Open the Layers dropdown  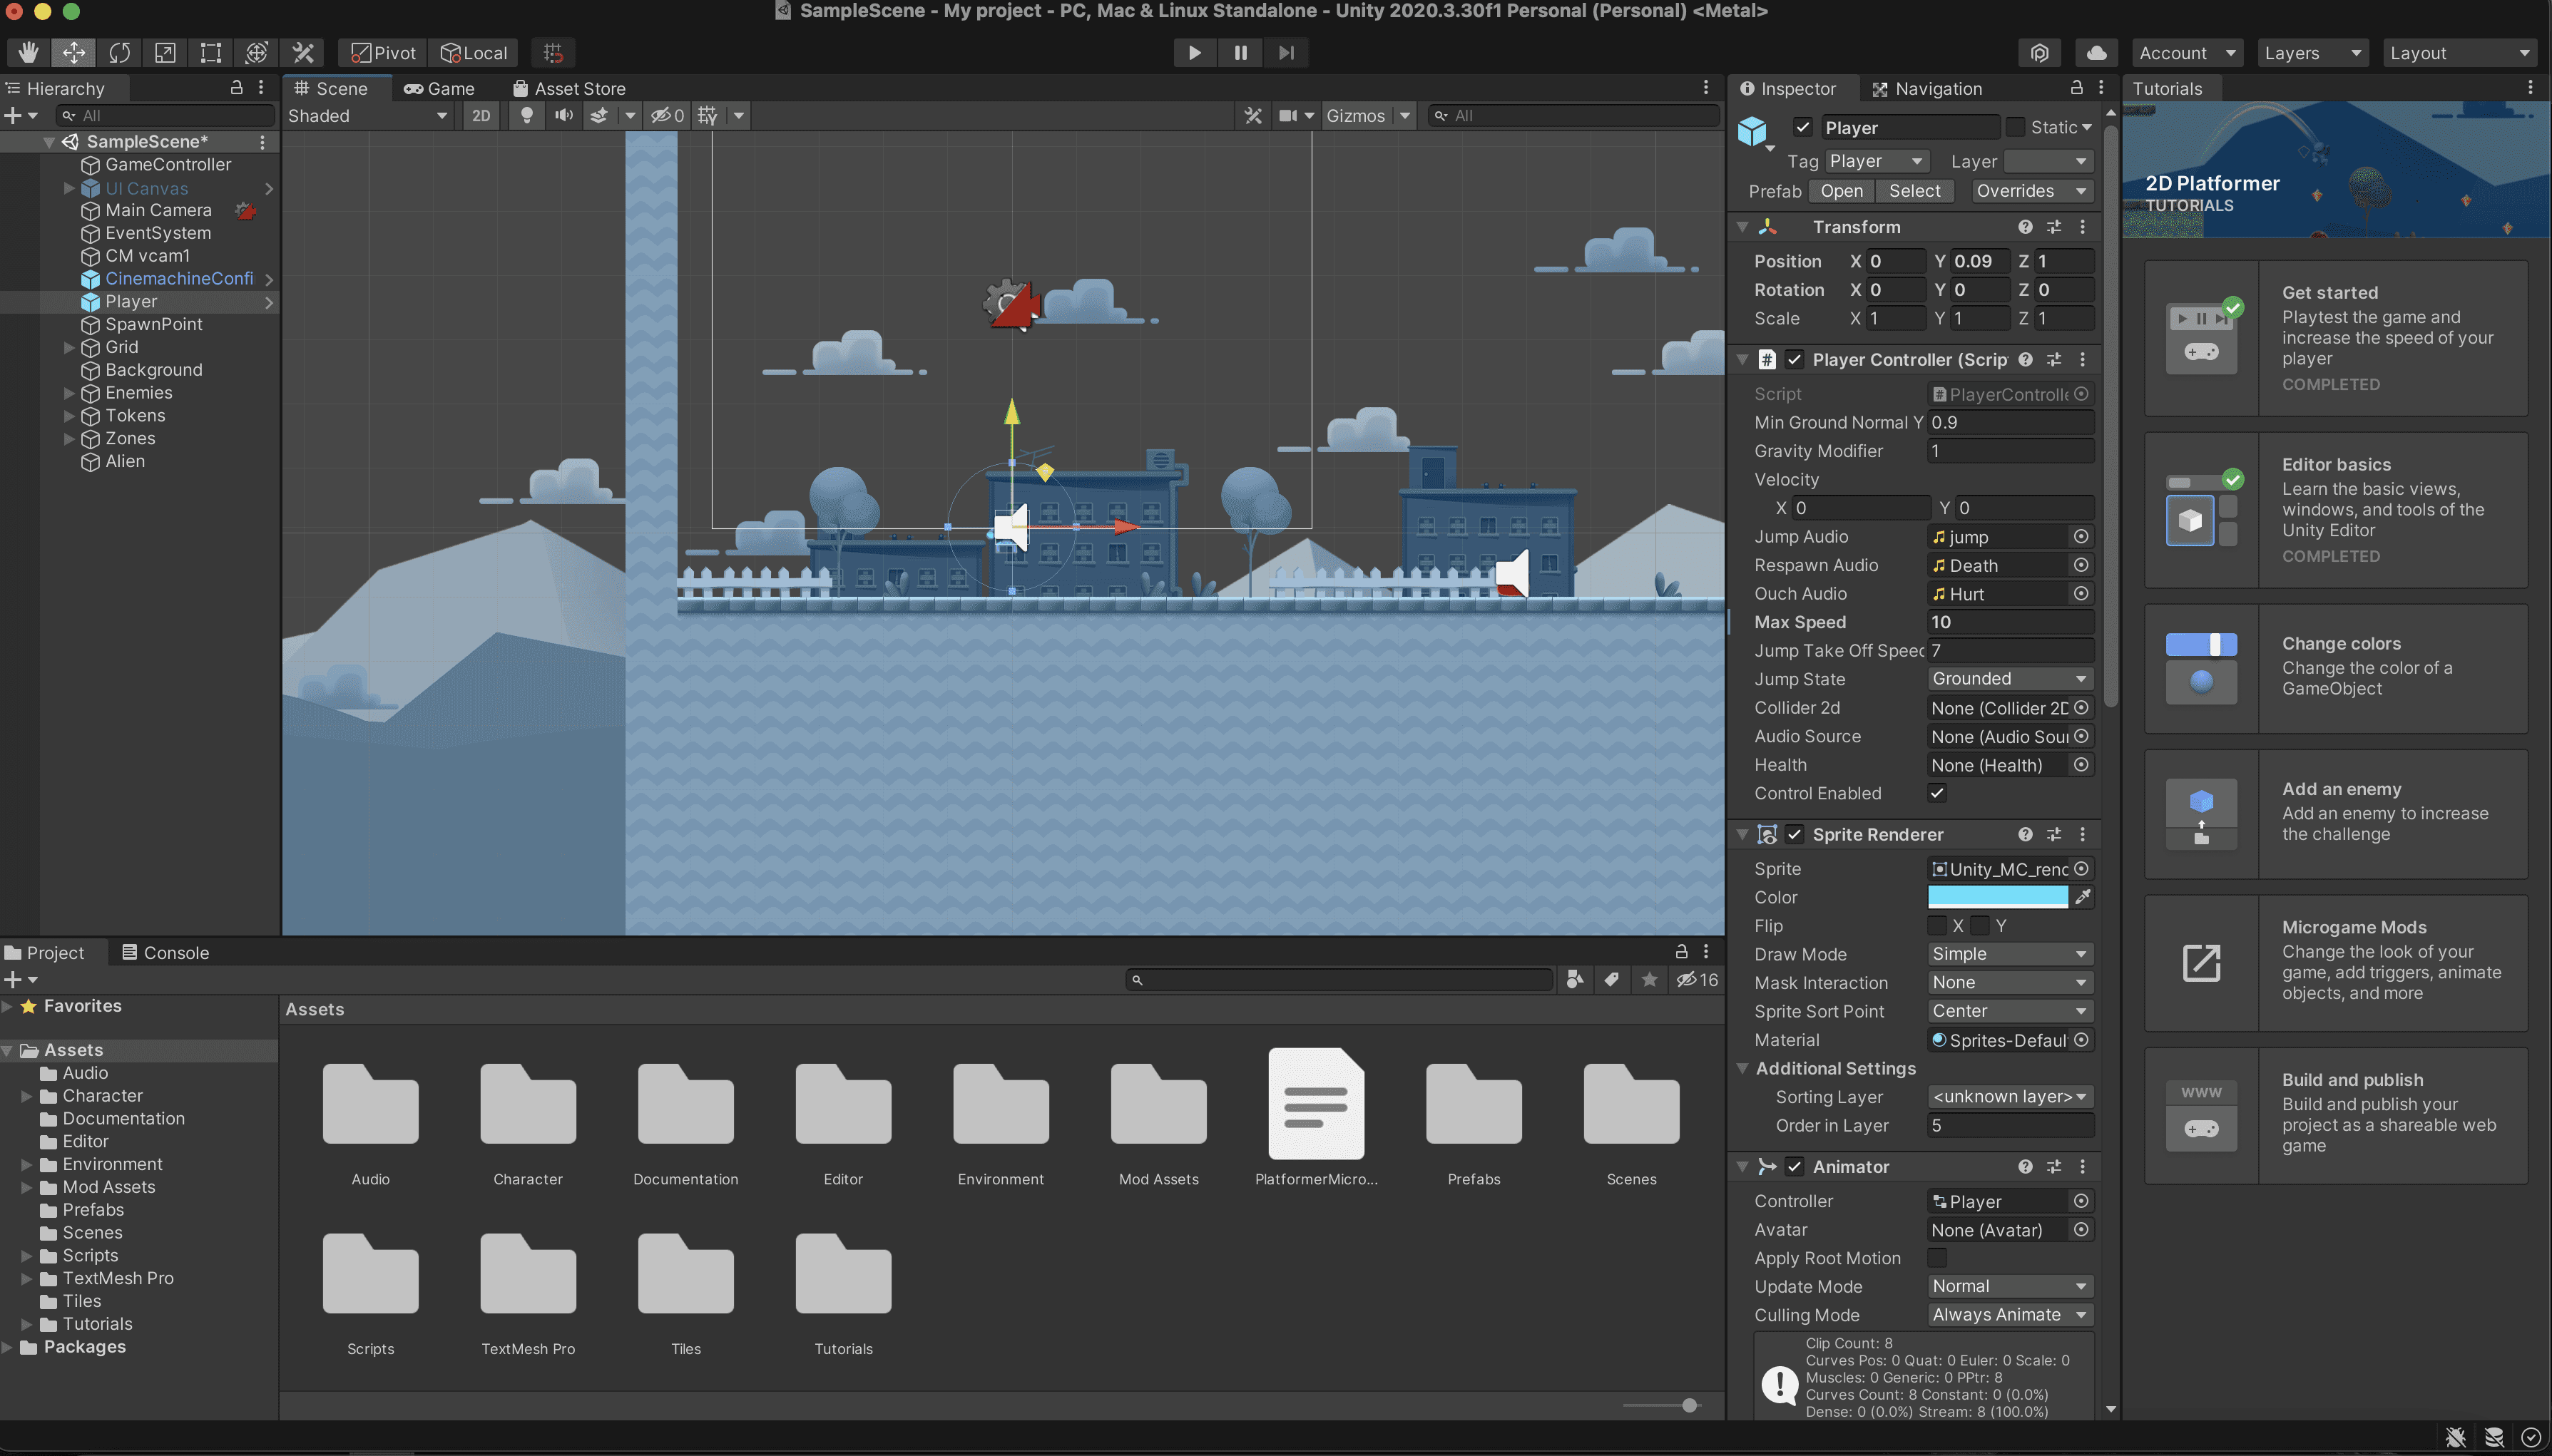(2312, 52)
